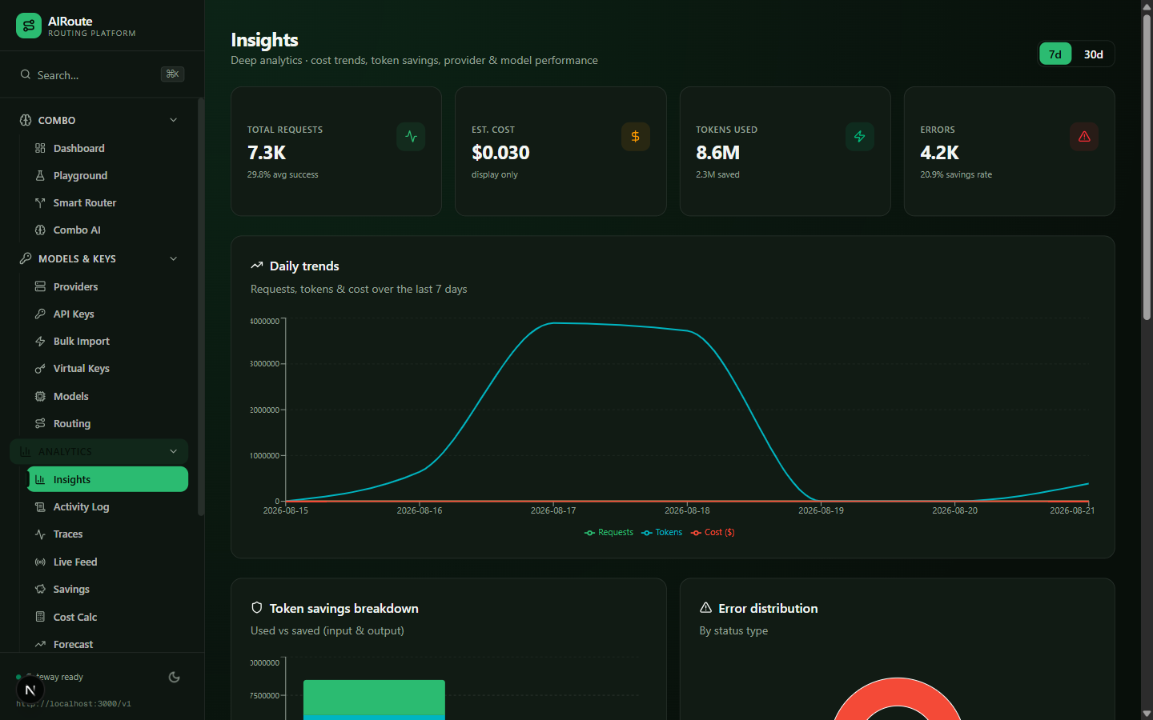
Task: Click the Est. Cost dollar icon
Action: pyautogui.click(x=636, y=137)
